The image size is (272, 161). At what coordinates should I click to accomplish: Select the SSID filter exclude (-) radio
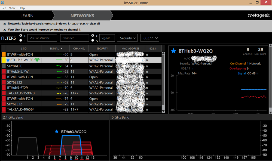[21, 40]
